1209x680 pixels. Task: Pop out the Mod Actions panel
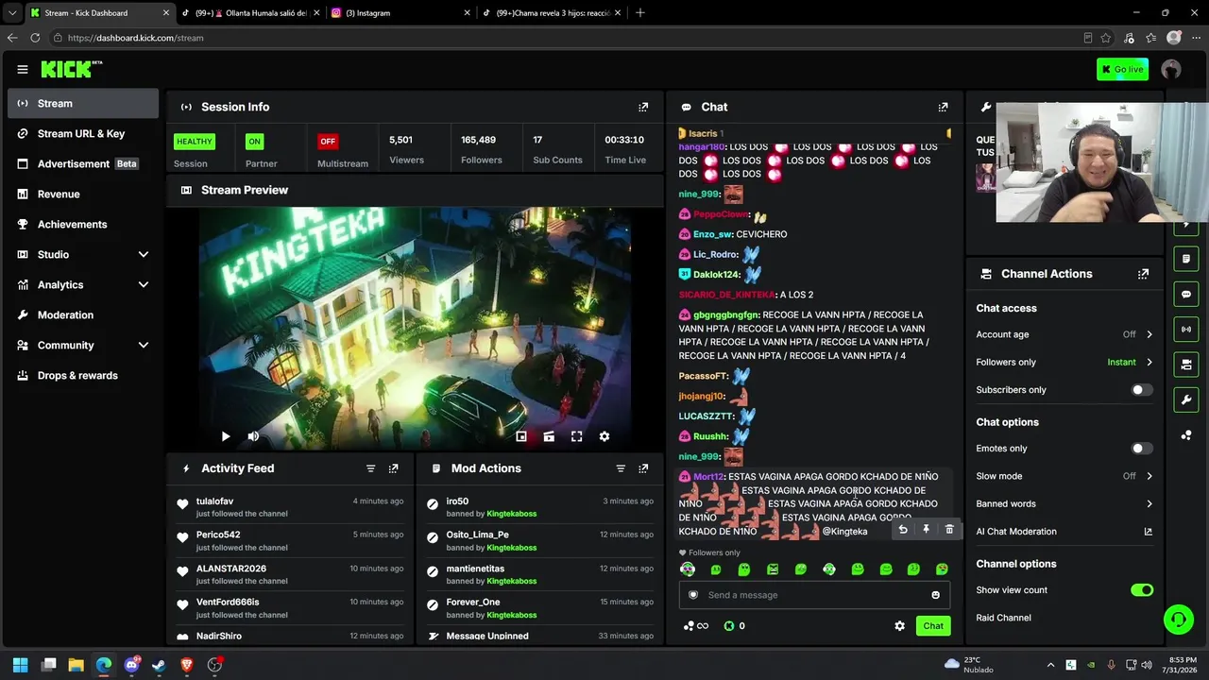point(643,468)
